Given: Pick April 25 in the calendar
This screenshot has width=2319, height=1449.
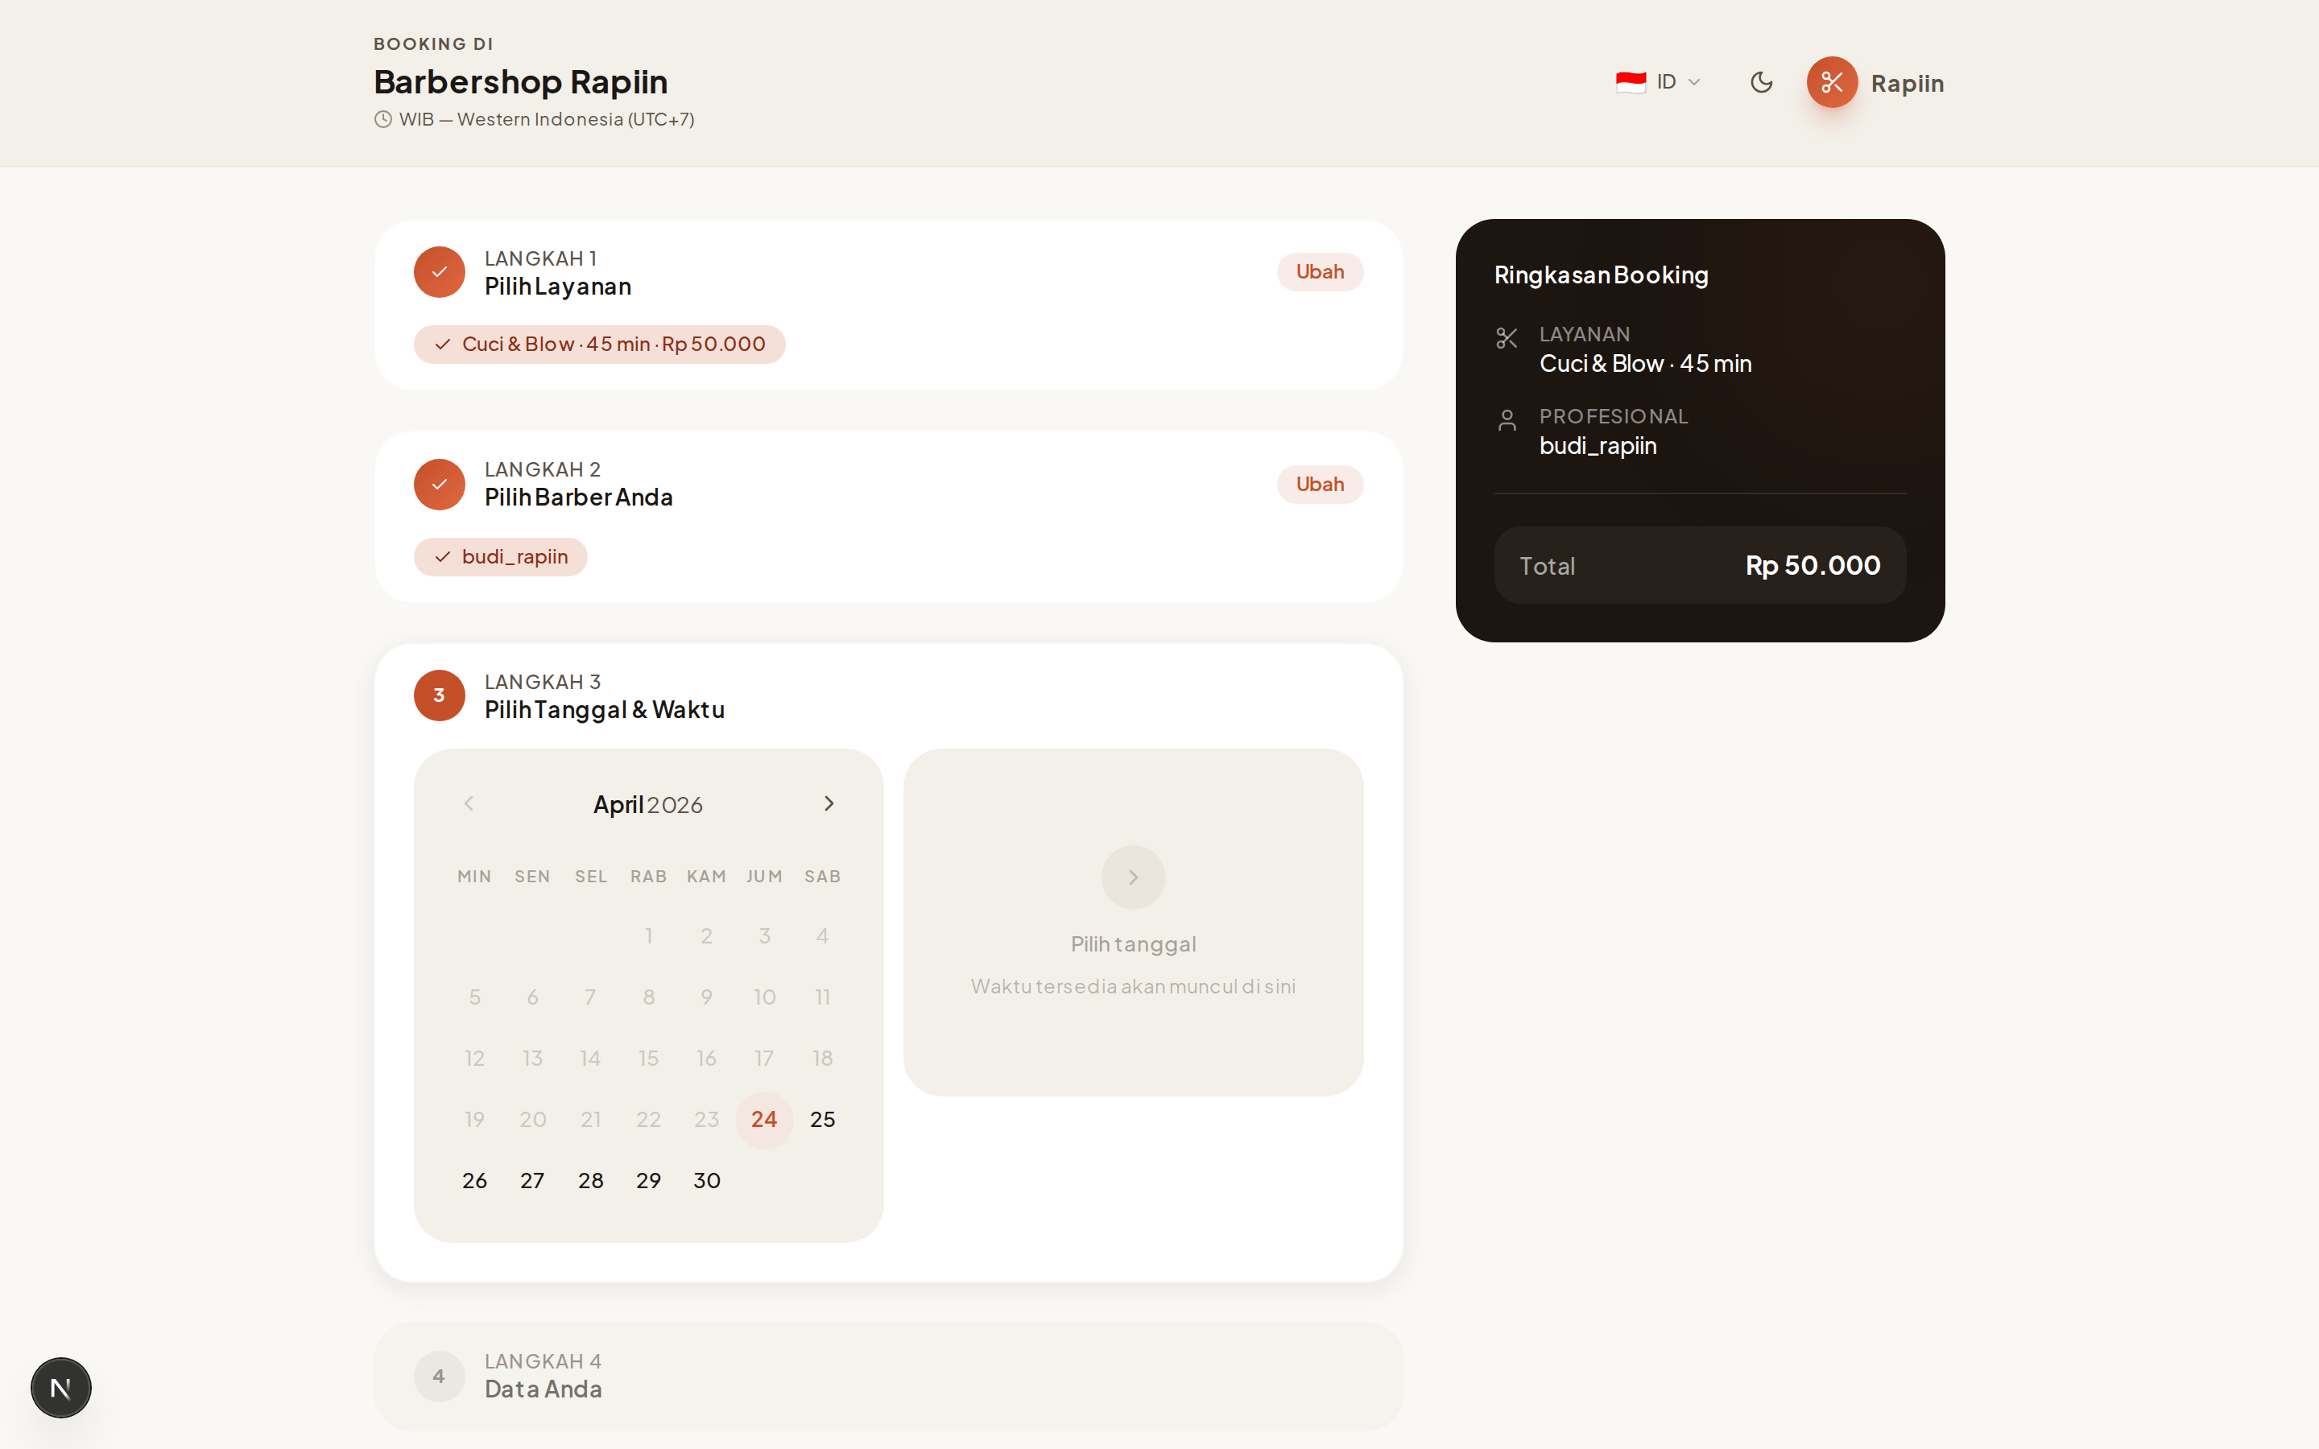Looking at the screenshot, I should click(x=822, y=1119).
